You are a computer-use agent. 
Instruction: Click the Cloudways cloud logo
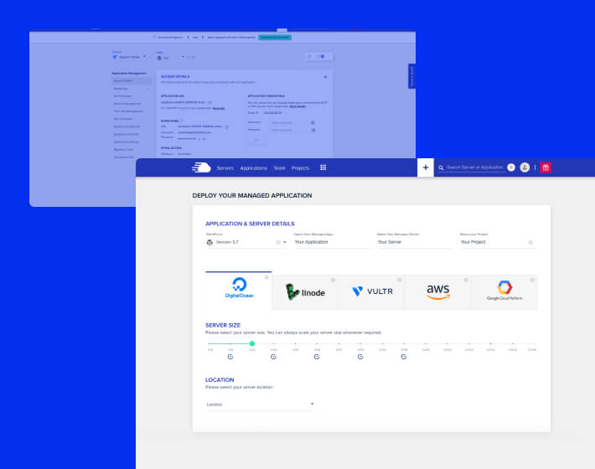pyautogui.click(x=201, y=167)
